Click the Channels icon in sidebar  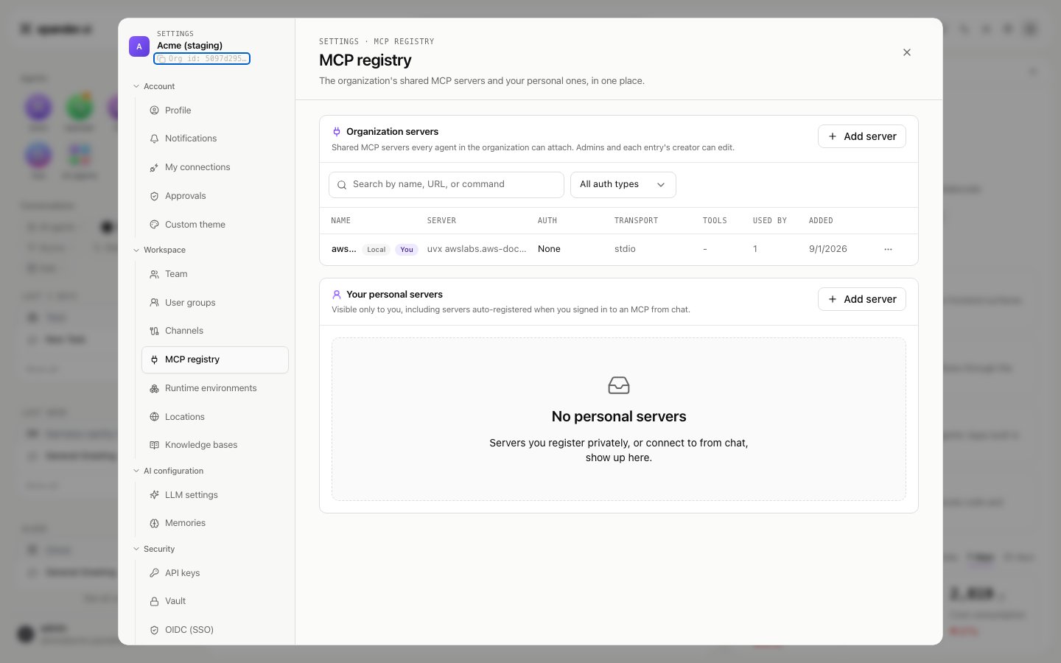154,331
